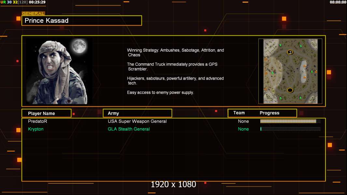
Task: Click the Team column label
Action: (x=239, y=113)
